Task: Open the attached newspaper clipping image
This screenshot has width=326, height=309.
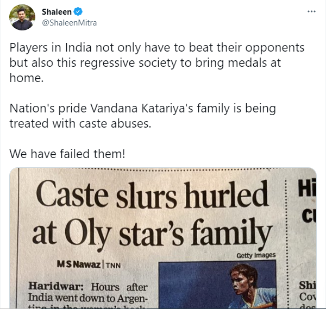Action: [163, 239]
